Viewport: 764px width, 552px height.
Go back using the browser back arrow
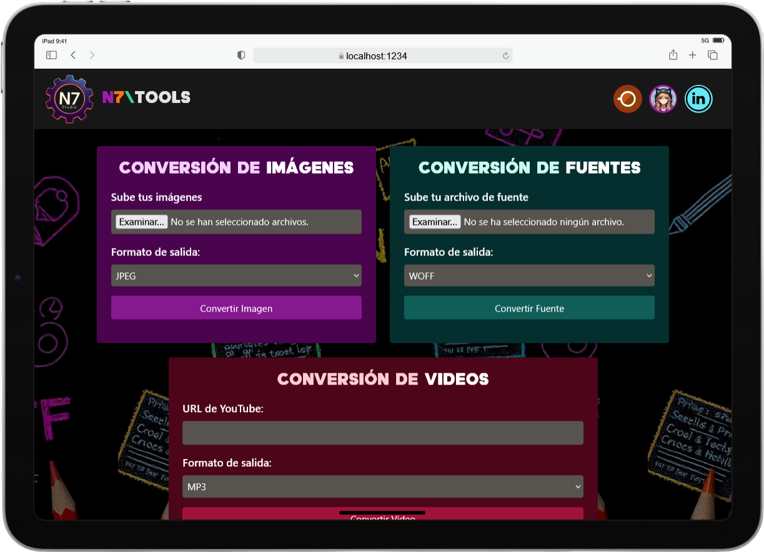point(73,56)
